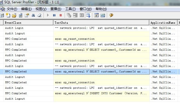Click the document icon left of 文件 menu
The width and height of the screenshot is (180, 104).
[3, 9]
